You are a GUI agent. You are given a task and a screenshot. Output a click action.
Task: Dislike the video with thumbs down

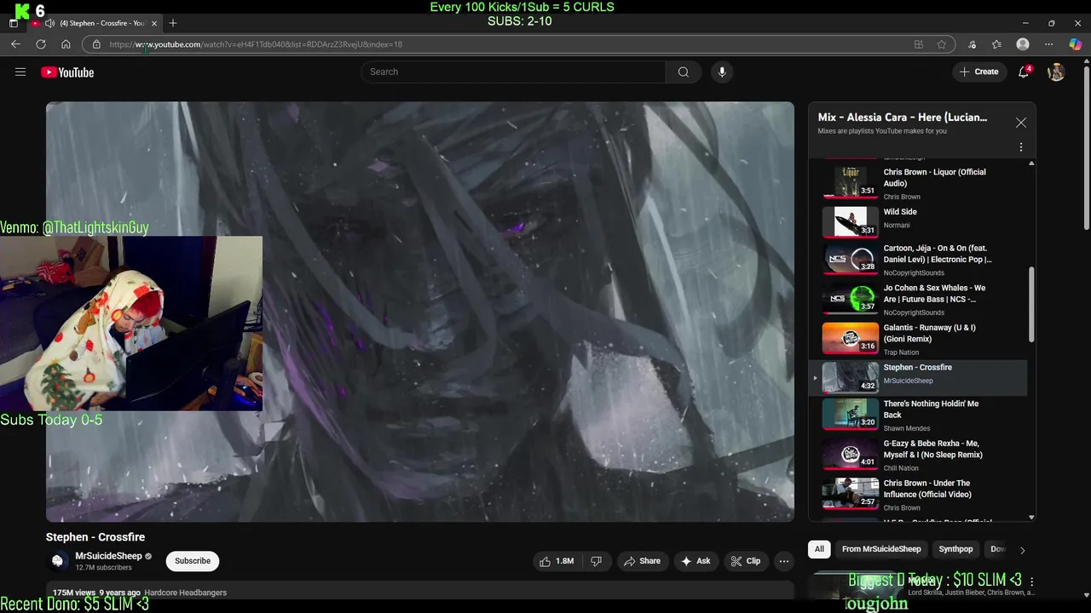tap(597, 561)
